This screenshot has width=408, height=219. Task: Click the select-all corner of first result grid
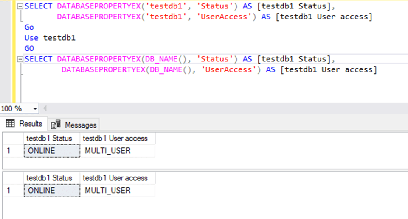pos(13,138)
